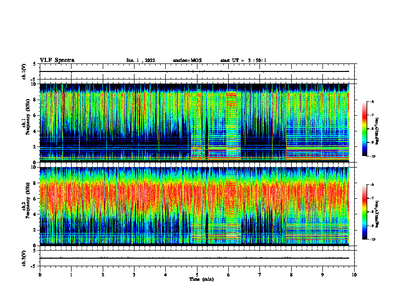Click the time axis tick label "5"

coord(197,275)
